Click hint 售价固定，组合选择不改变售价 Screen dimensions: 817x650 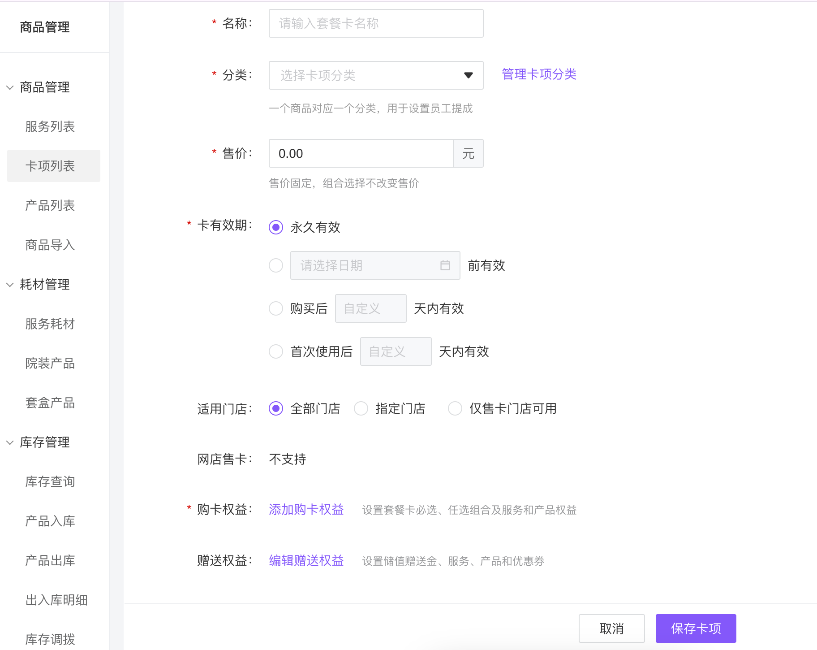click(x=344, y=183)
